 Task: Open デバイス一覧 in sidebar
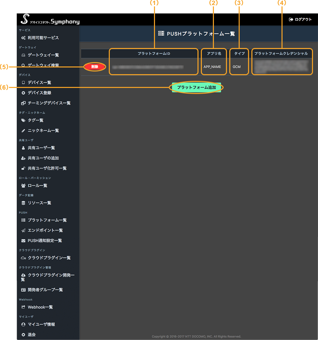point(39,83)
